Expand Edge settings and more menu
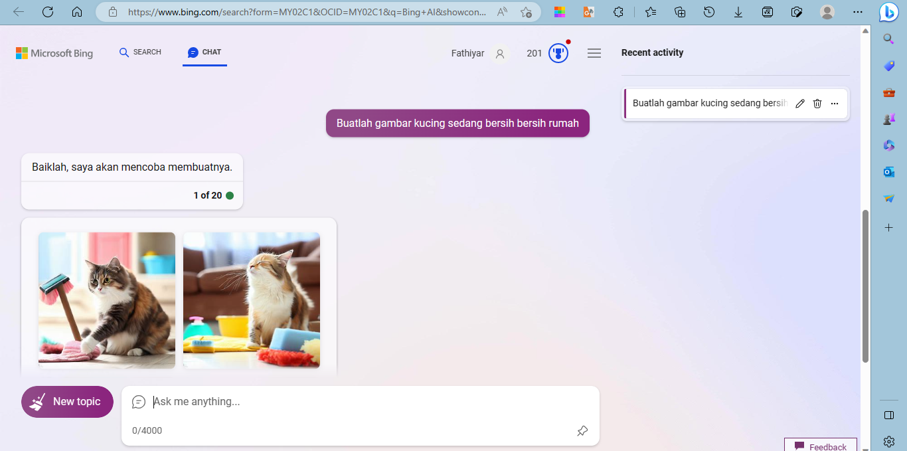The image size is (907, 451). [x=858, y=12]
